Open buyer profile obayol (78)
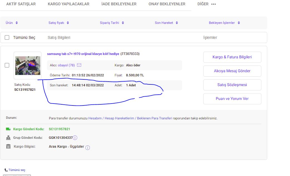 pyautogui.click(x=66, y=65)
